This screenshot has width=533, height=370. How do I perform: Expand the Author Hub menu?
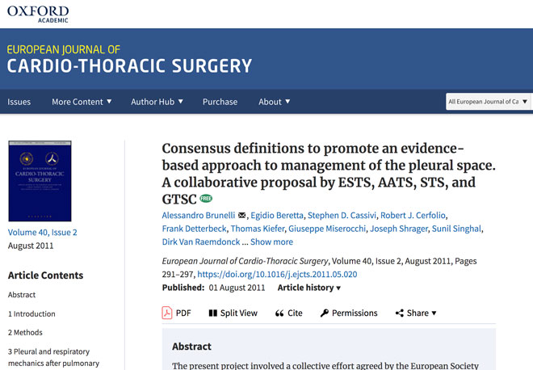(x=157, y=102)
